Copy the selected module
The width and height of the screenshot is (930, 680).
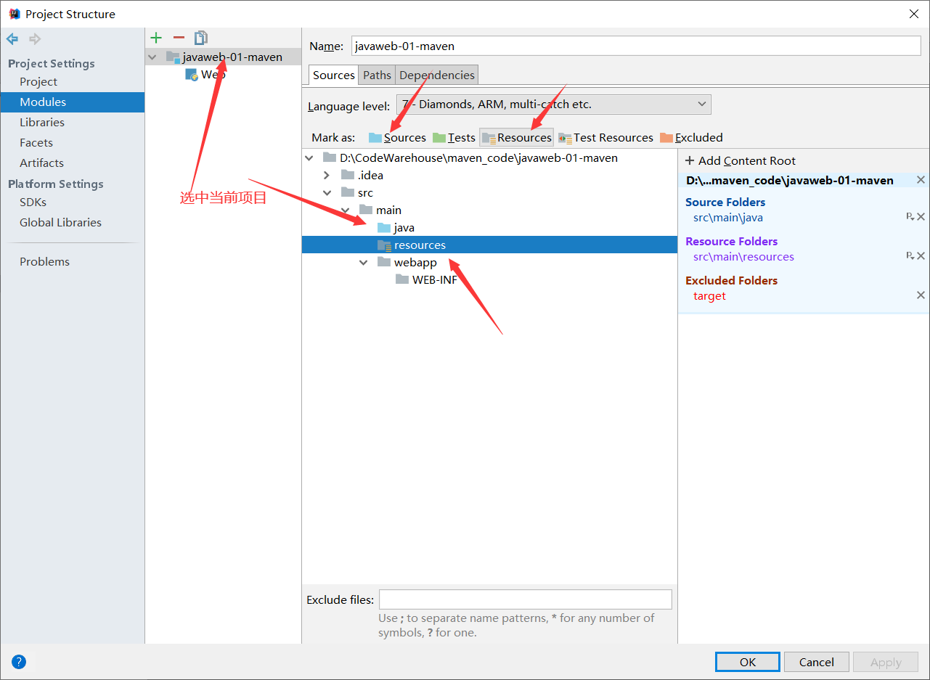tap(201, 38)
